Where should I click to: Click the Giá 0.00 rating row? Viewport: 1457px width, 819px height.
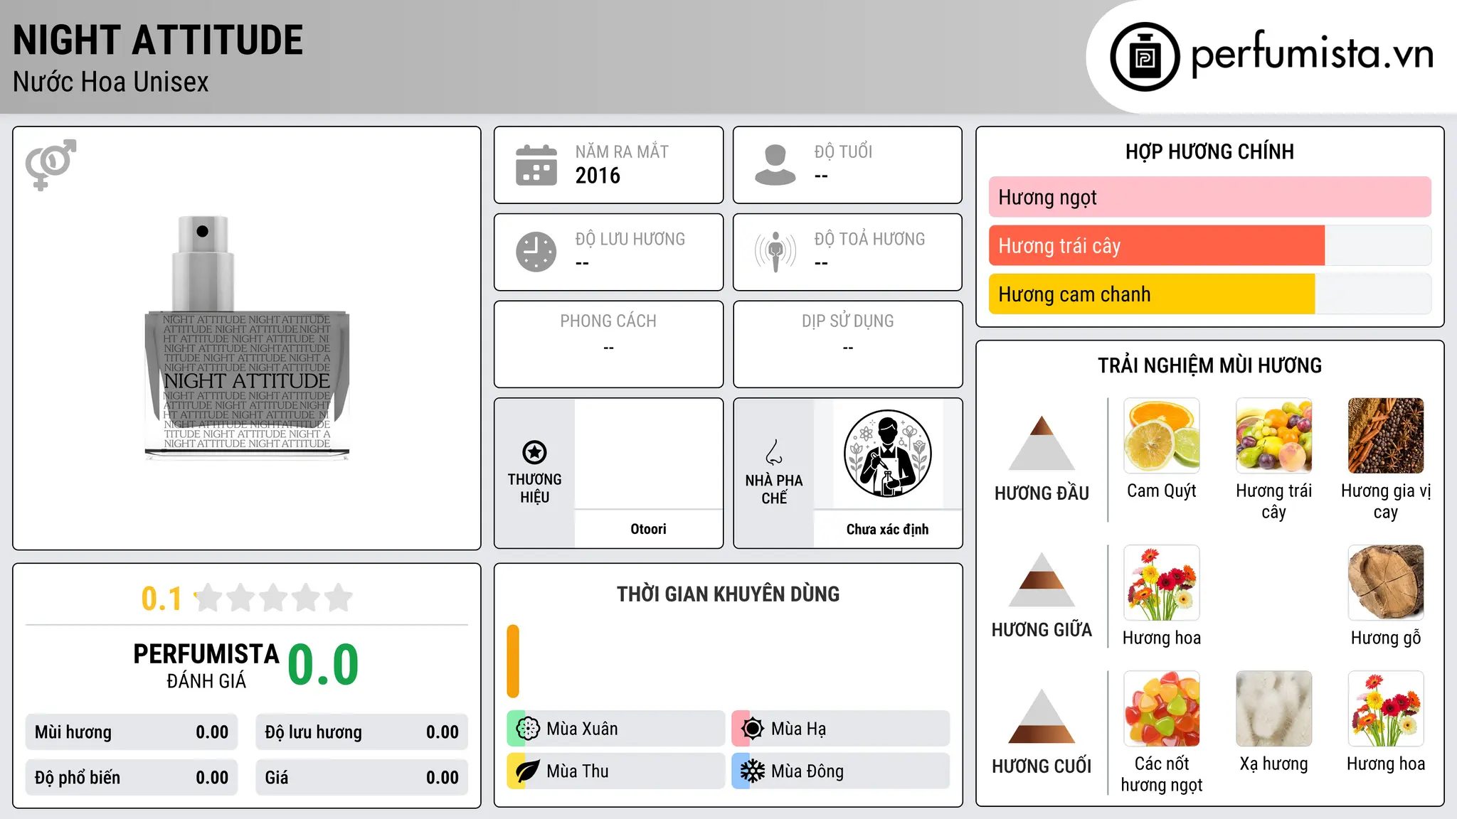click(x=361, y=778)
